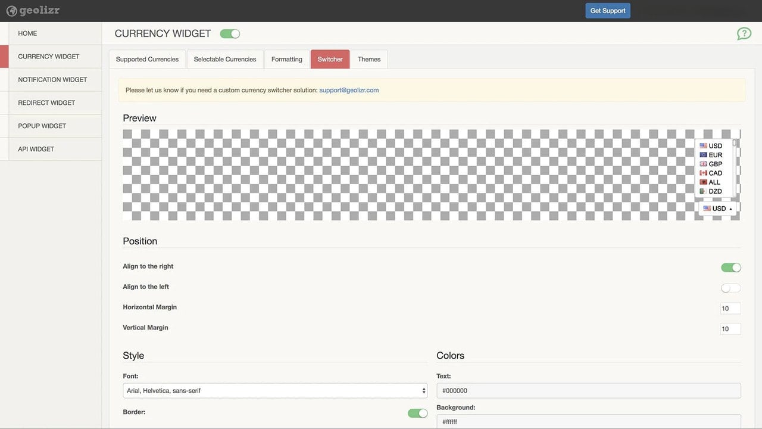The image size is (762, 429).
Task: Click the Text color #000000 field
Action: pyautogui.click(x=589, y=391)
